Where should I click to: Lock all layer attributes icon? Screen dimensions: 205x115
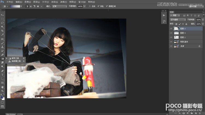pyautogui.click(x=186, y=24)
